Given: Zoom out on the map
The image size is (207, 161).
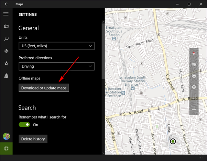Looking at the screenshot, I should point(194,109).
